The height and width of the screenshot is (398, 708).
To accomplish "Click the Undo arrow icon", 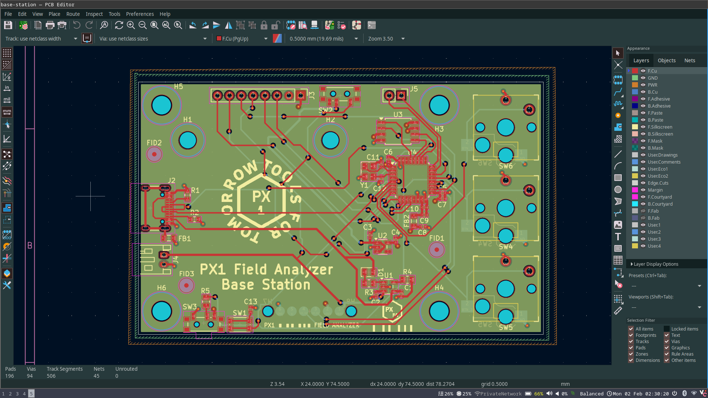I will tap(77, 25).
